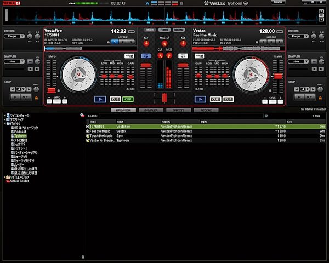Collapse the iTunes tree node

pyautogui.click(x=5, y=124)
